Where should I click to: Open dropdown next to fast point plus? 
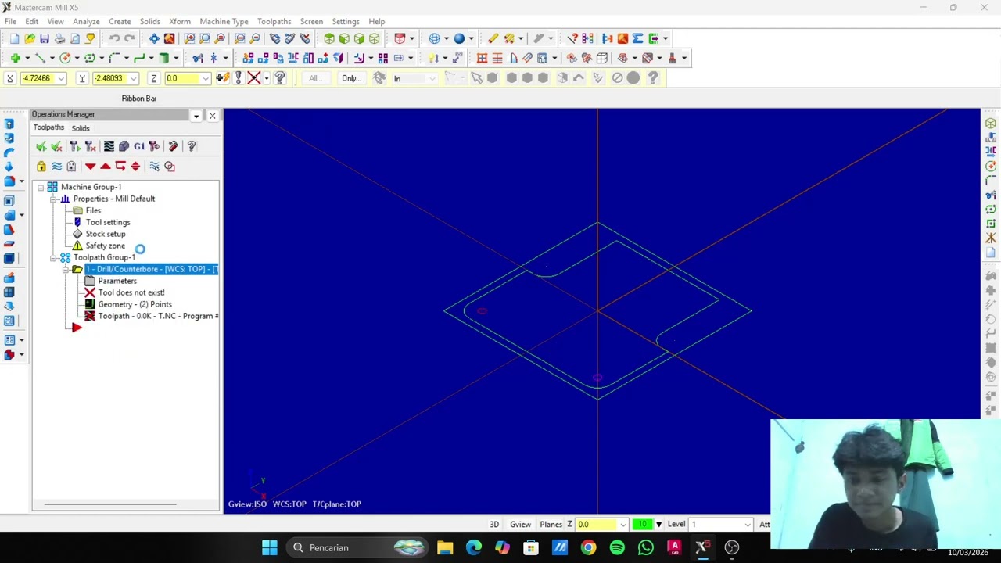point(27,58)
